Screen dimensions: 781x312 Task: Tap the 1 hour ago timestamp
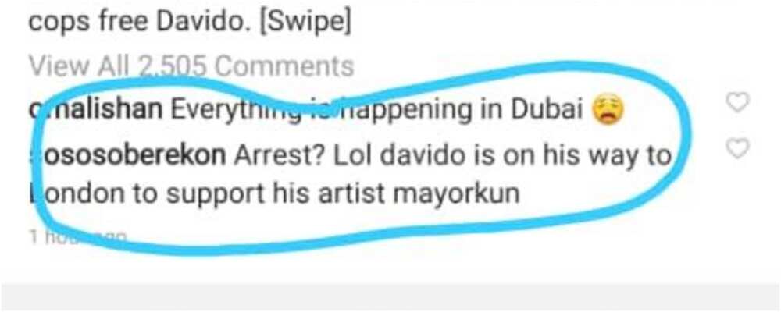tap(77, 237)
